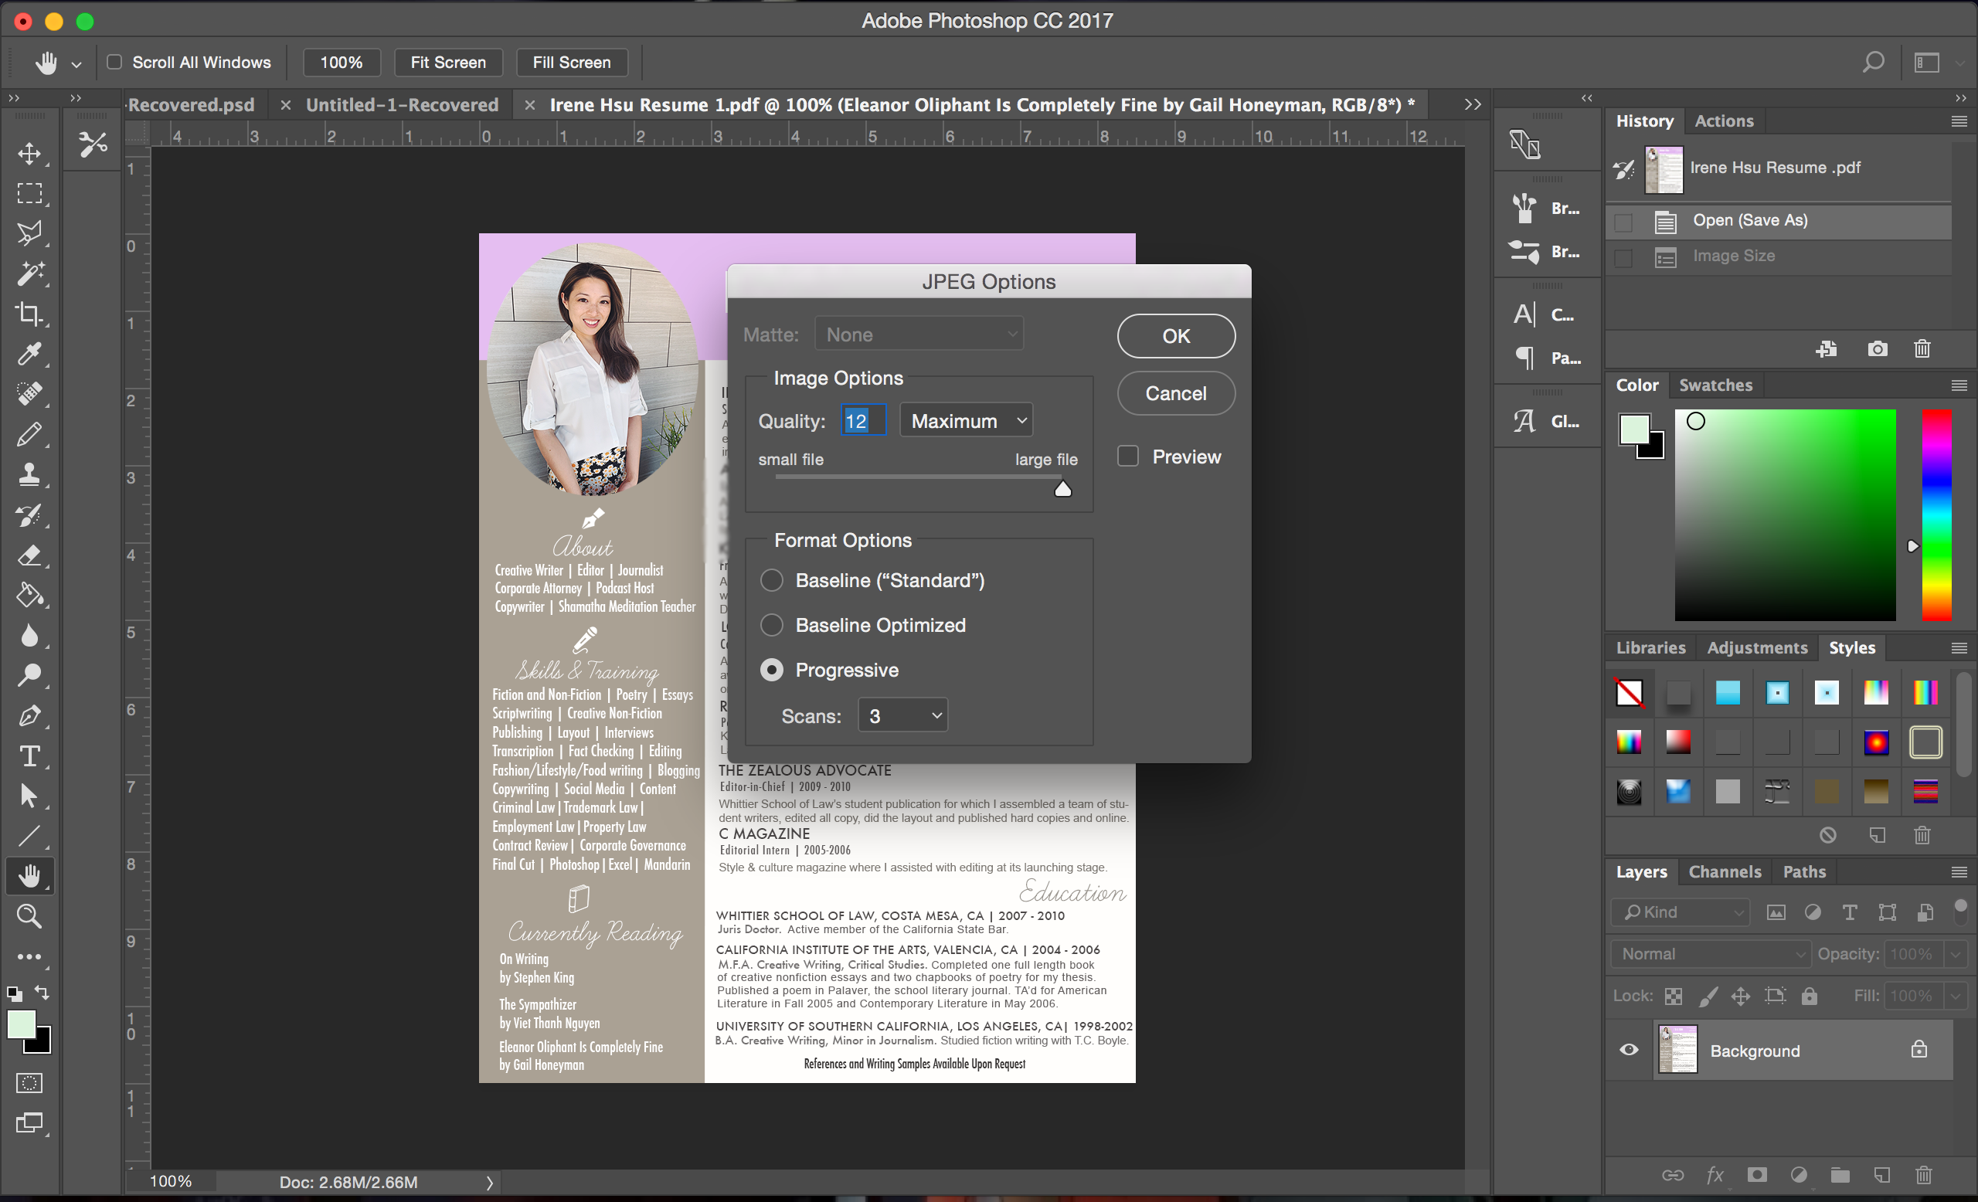
Task: Click the foreground color swatch in Color panel
Action: pos(1634,430)
